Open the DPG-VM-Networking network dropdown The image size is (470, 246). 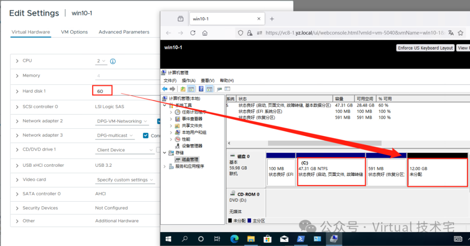(122, 121)
